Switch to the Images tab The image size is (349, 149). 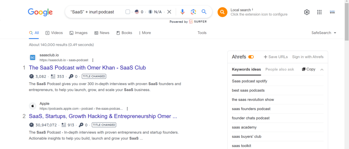click(78, 33)
